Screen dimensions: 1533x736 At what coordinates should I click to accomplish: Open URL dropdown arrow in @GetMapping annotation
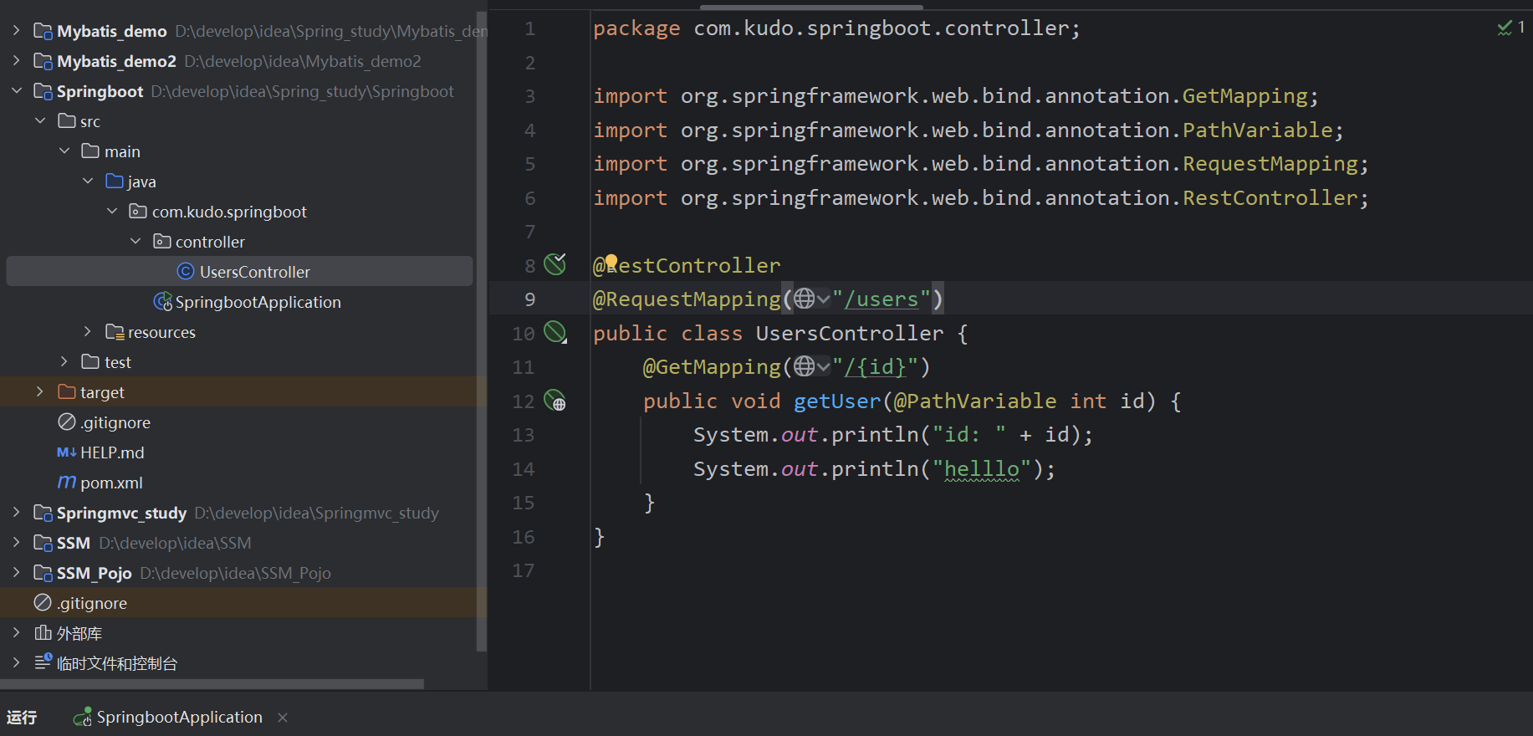point(824,367)
